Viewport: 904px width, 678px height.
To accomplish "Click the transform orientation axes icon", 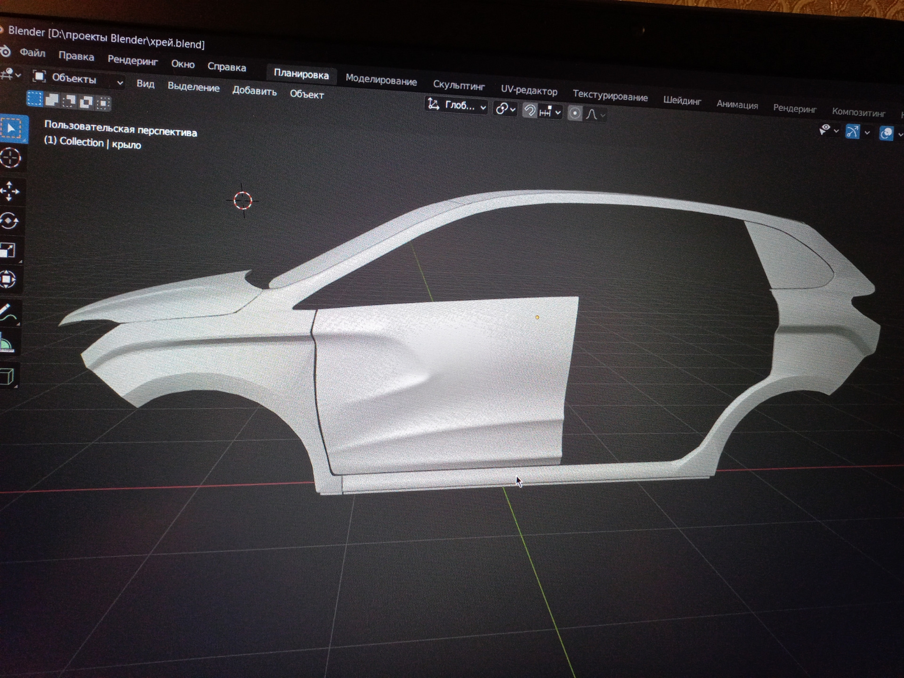I will pyautogui.click(x=433, y=104).
